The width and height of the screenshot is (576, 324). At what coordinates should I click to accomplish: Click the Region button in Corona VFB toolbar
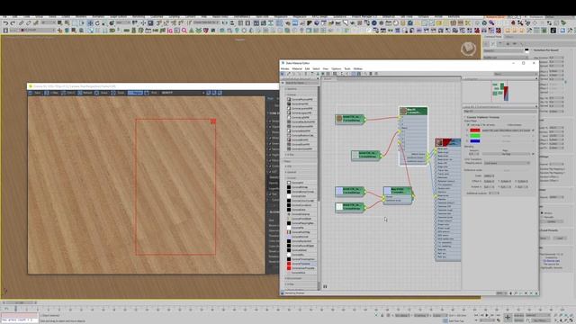click(x=136, y=93)
